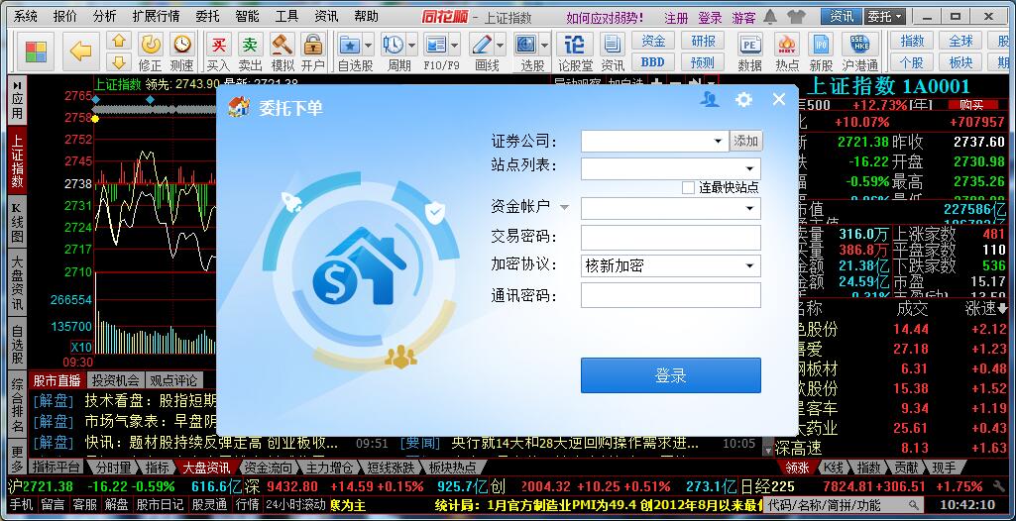Open the 自选股 dropdown arrow in toolbar
This screenshot has height=521, width=1016.
(369, 46)
